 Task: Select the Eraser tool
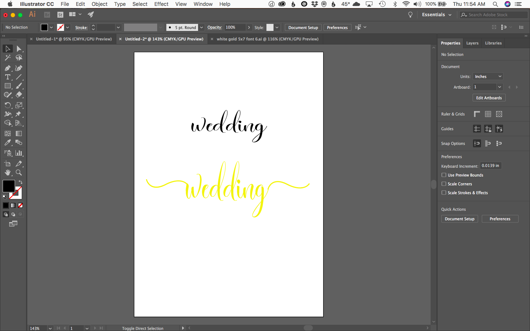pos(19,95)
